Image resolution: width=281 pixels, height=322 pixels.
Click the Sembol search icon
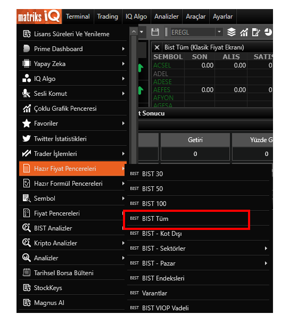pyautogui.click(x=27, y=199)
